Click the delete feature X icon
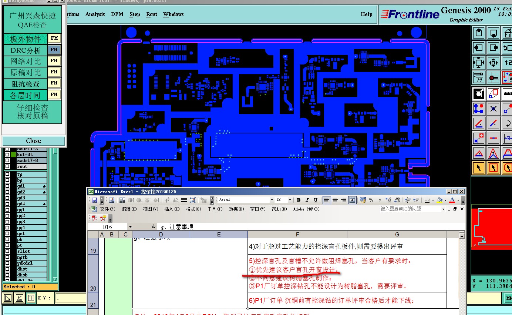 click(494, 109)
